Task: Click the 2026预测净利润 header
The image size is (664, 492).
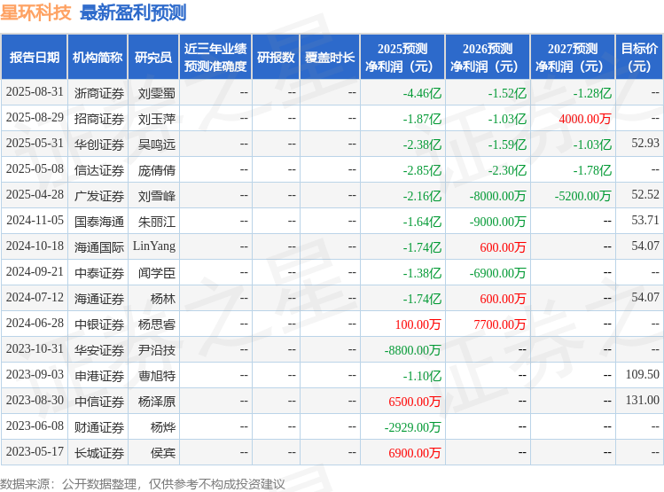Action: pyautogui.click(x=488, y=57)
